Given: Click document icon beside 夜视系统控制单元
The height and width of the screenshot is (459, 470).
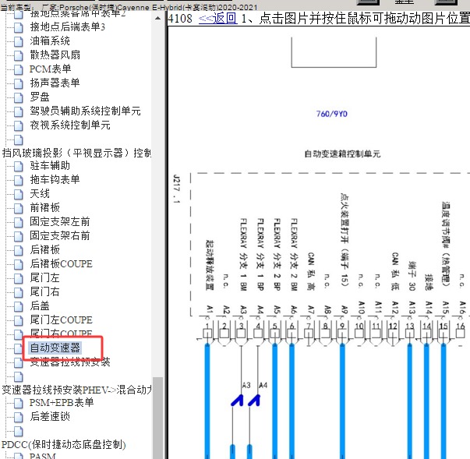Looking at the screenshot, I should pos(18,125).
